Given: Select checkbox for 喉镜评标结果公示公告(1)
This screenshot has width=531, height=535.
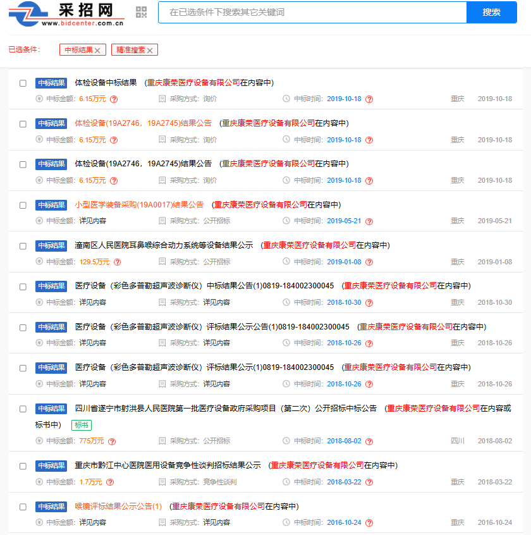Looking at the screenshot, I should 23,507.
